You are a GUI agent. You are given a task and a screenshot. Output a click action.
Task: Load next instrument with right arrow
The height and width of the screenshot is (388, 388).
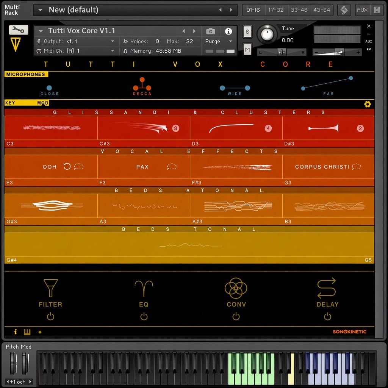tap(194, 31)
